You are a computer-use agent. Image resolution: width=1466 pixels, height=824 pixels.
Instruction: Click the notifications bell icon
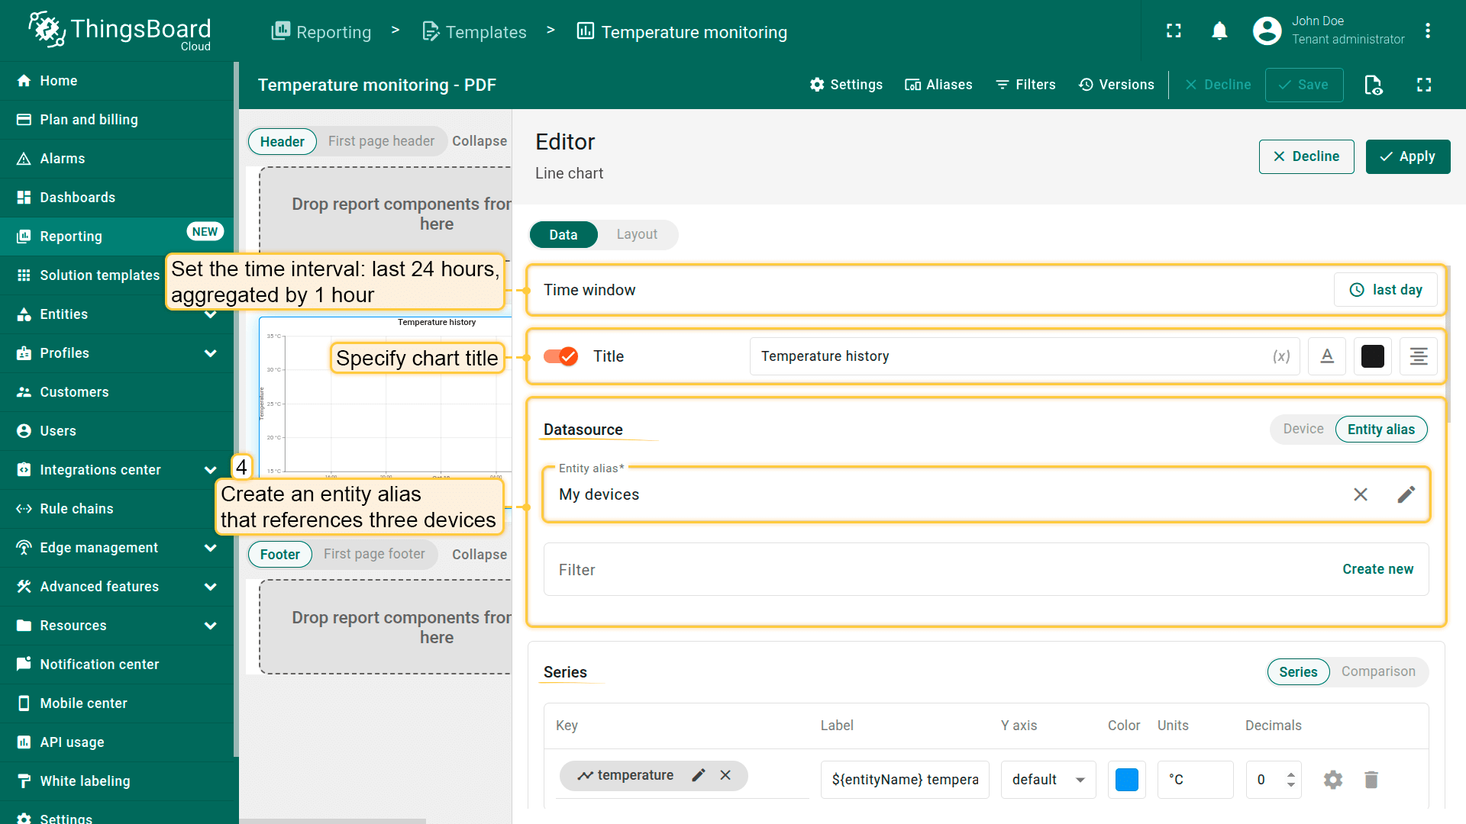1219,31
